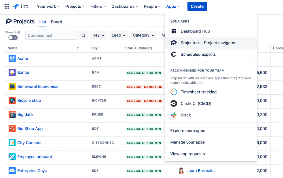Viewport: 283px width, 178px height.
Task: Select Circle CI (CI/CD) recommended app
Action: click(x=211, y=103)
